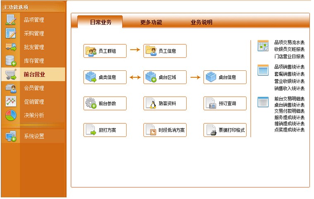The image size is (314, 199).
Task: Click the 时段低消方案 document icon
Action: point(151,130)
